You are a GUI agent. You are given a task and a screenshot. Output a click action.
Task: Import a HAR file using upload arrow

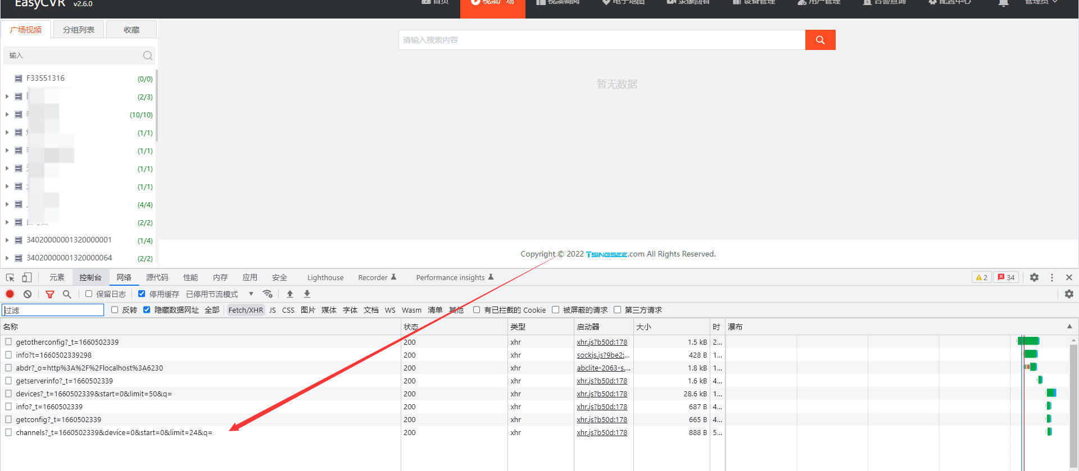[x=290, y=294]
